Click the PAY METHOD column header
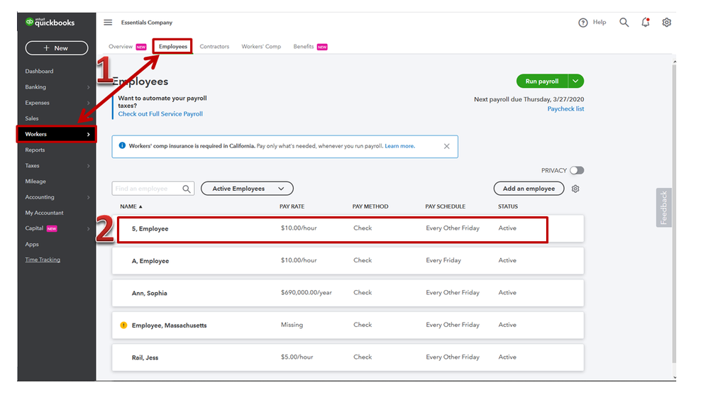 [x=370, y=206]
